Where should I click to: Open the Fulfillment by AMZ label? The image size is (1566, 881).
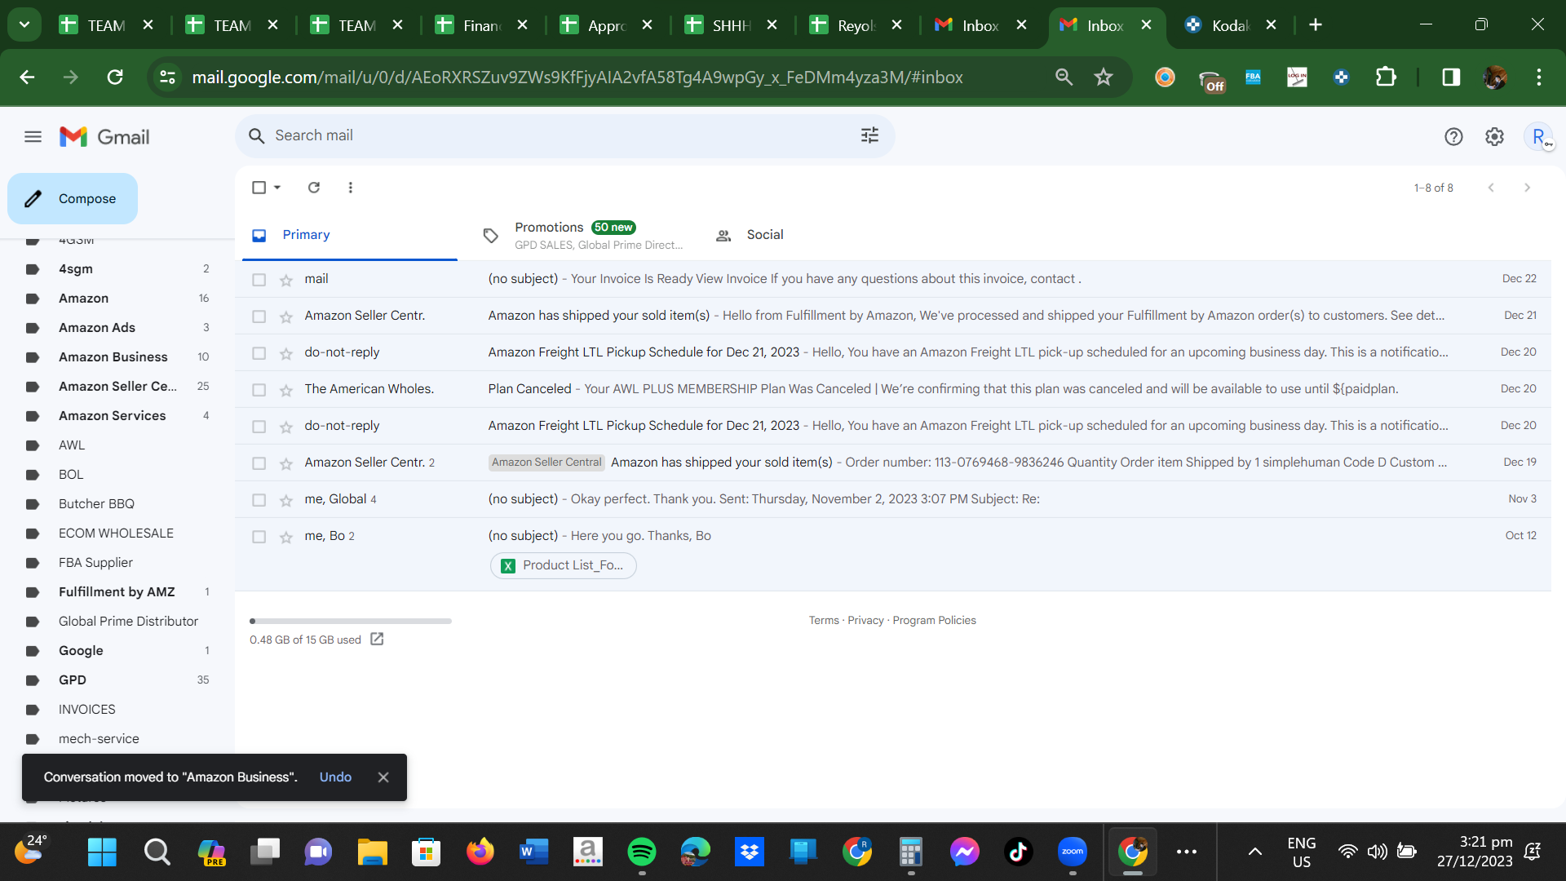(x=118, y=592)
